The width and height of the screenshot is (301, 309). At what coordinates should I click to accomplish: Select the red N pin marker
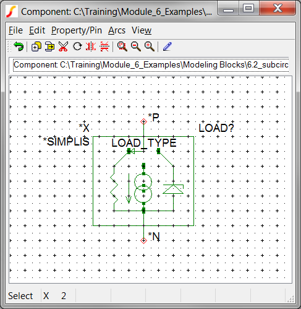(x=143, y=241)
